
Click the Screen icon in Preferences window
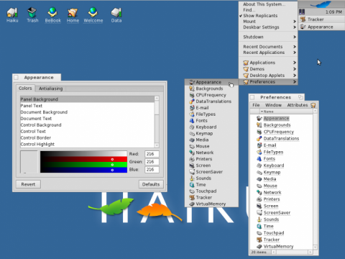click(x=259, y=206)
